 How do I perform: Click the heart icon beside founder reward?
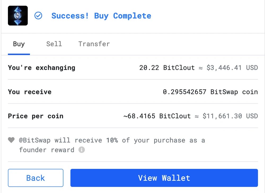tap(11, 140)
